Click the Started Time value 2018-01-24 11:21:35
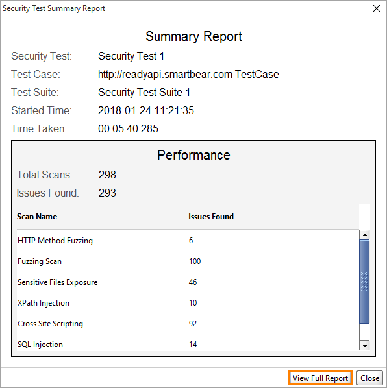This screenshot has height=388, width=387. click(146, 110)
